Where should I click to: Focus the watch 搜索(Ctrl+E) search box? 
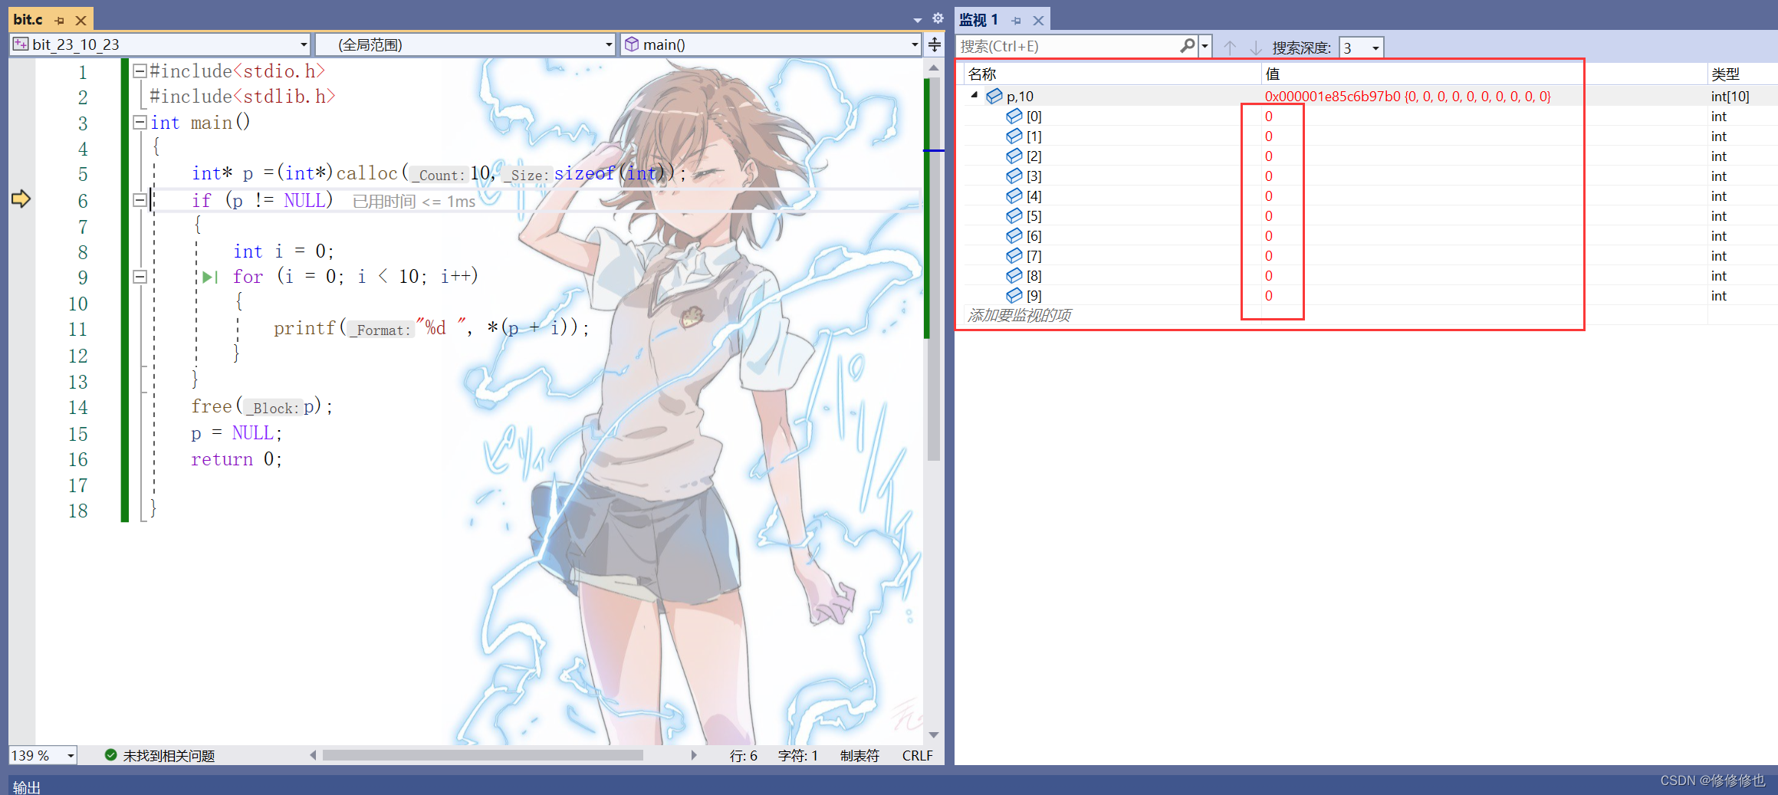pyautogui.click(x=1067, y=46)
